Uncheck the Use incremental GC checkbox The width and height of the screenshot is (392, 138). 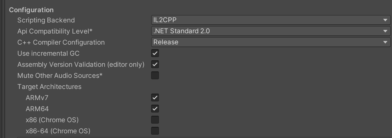coord(155,53)
